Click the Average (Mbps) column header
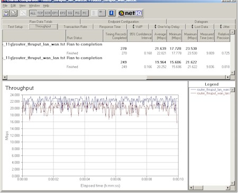The width and height of the screenshot is (238, 193). 160,36
